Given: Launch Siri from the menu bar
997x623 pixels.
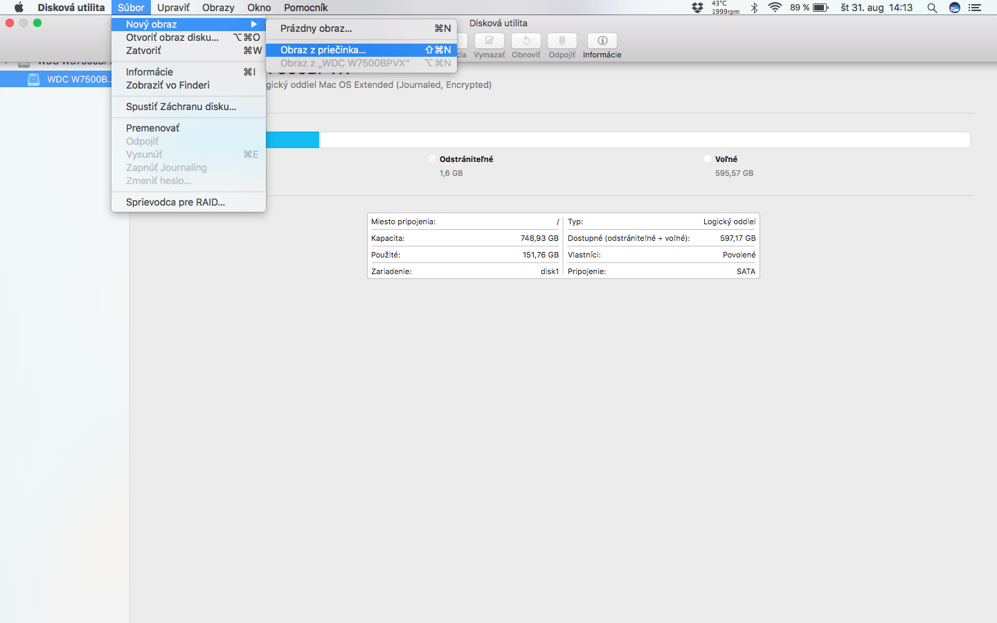Looking at the screenshot, I should (x=954, y=8).
